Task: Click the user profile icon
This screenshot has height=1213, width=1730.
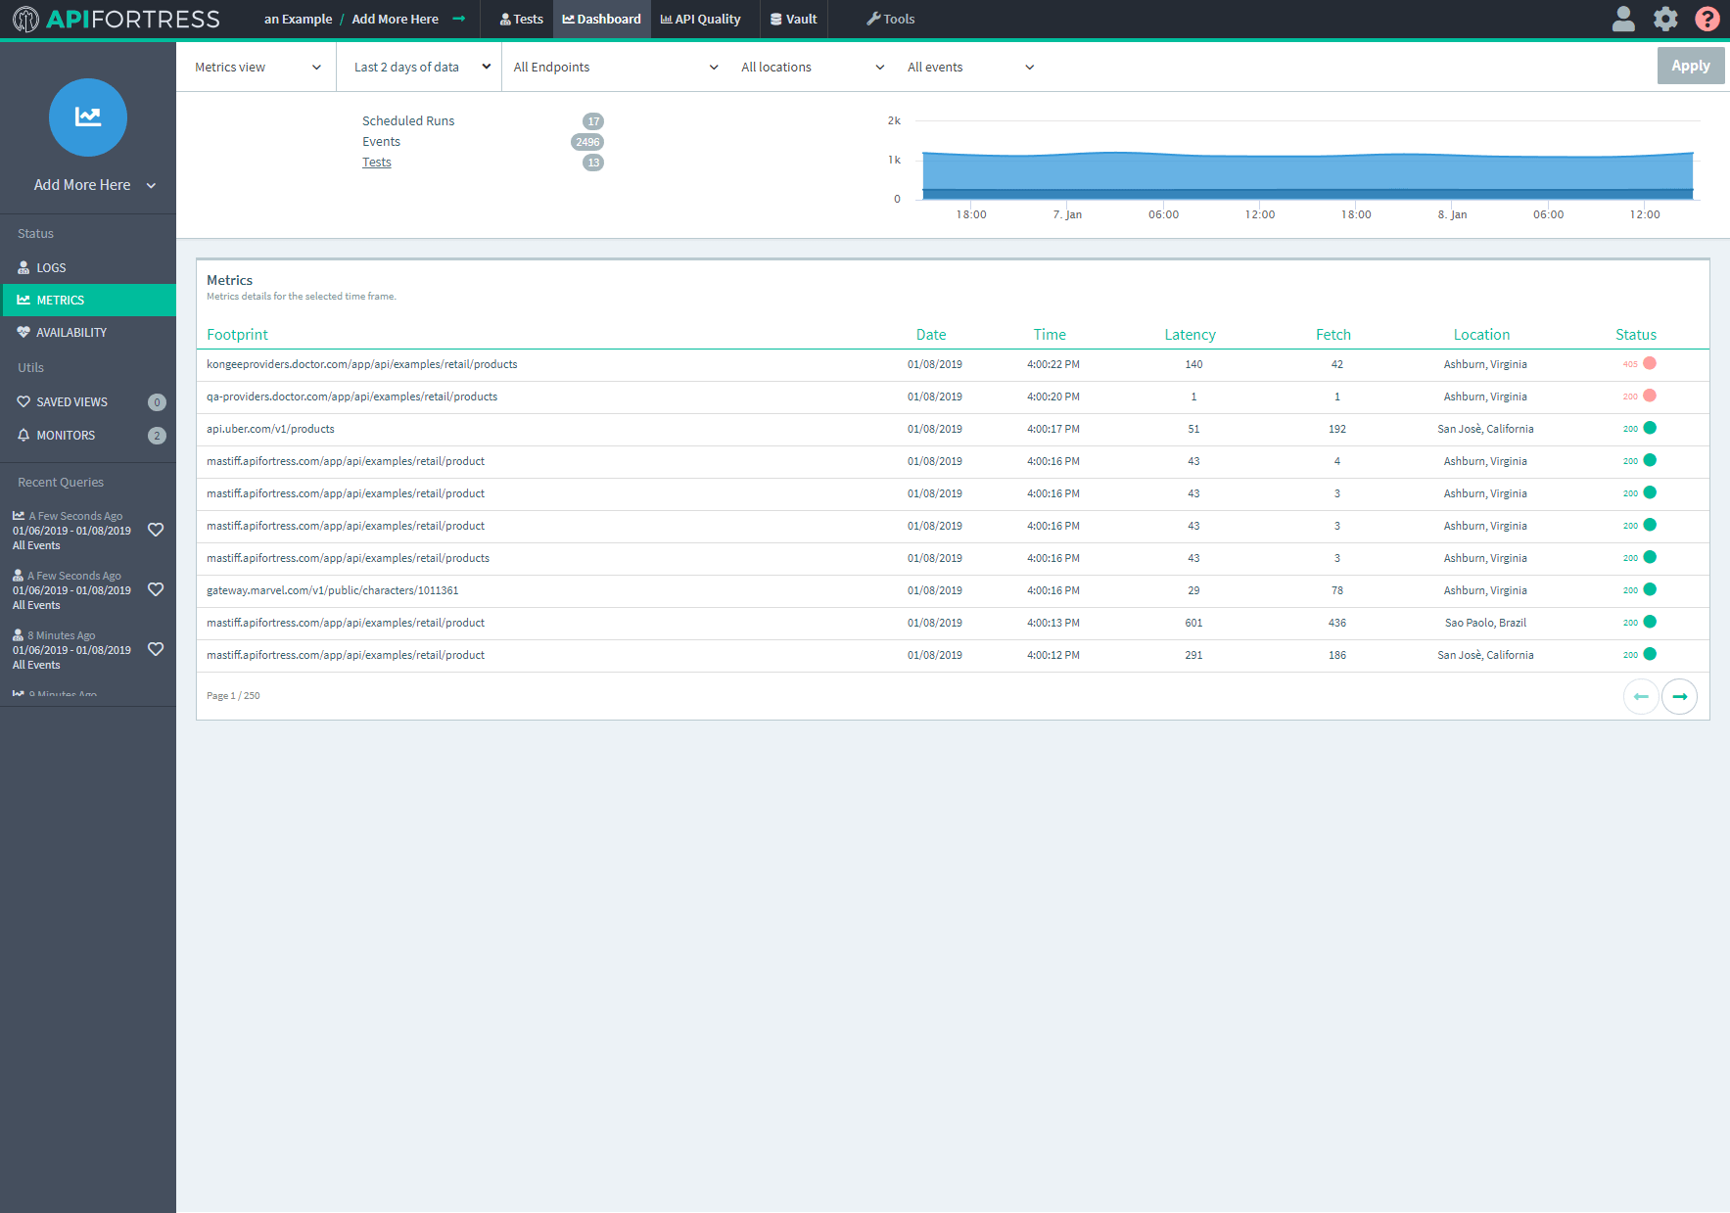Action: pyautogui.click(x=1623, y=19)
